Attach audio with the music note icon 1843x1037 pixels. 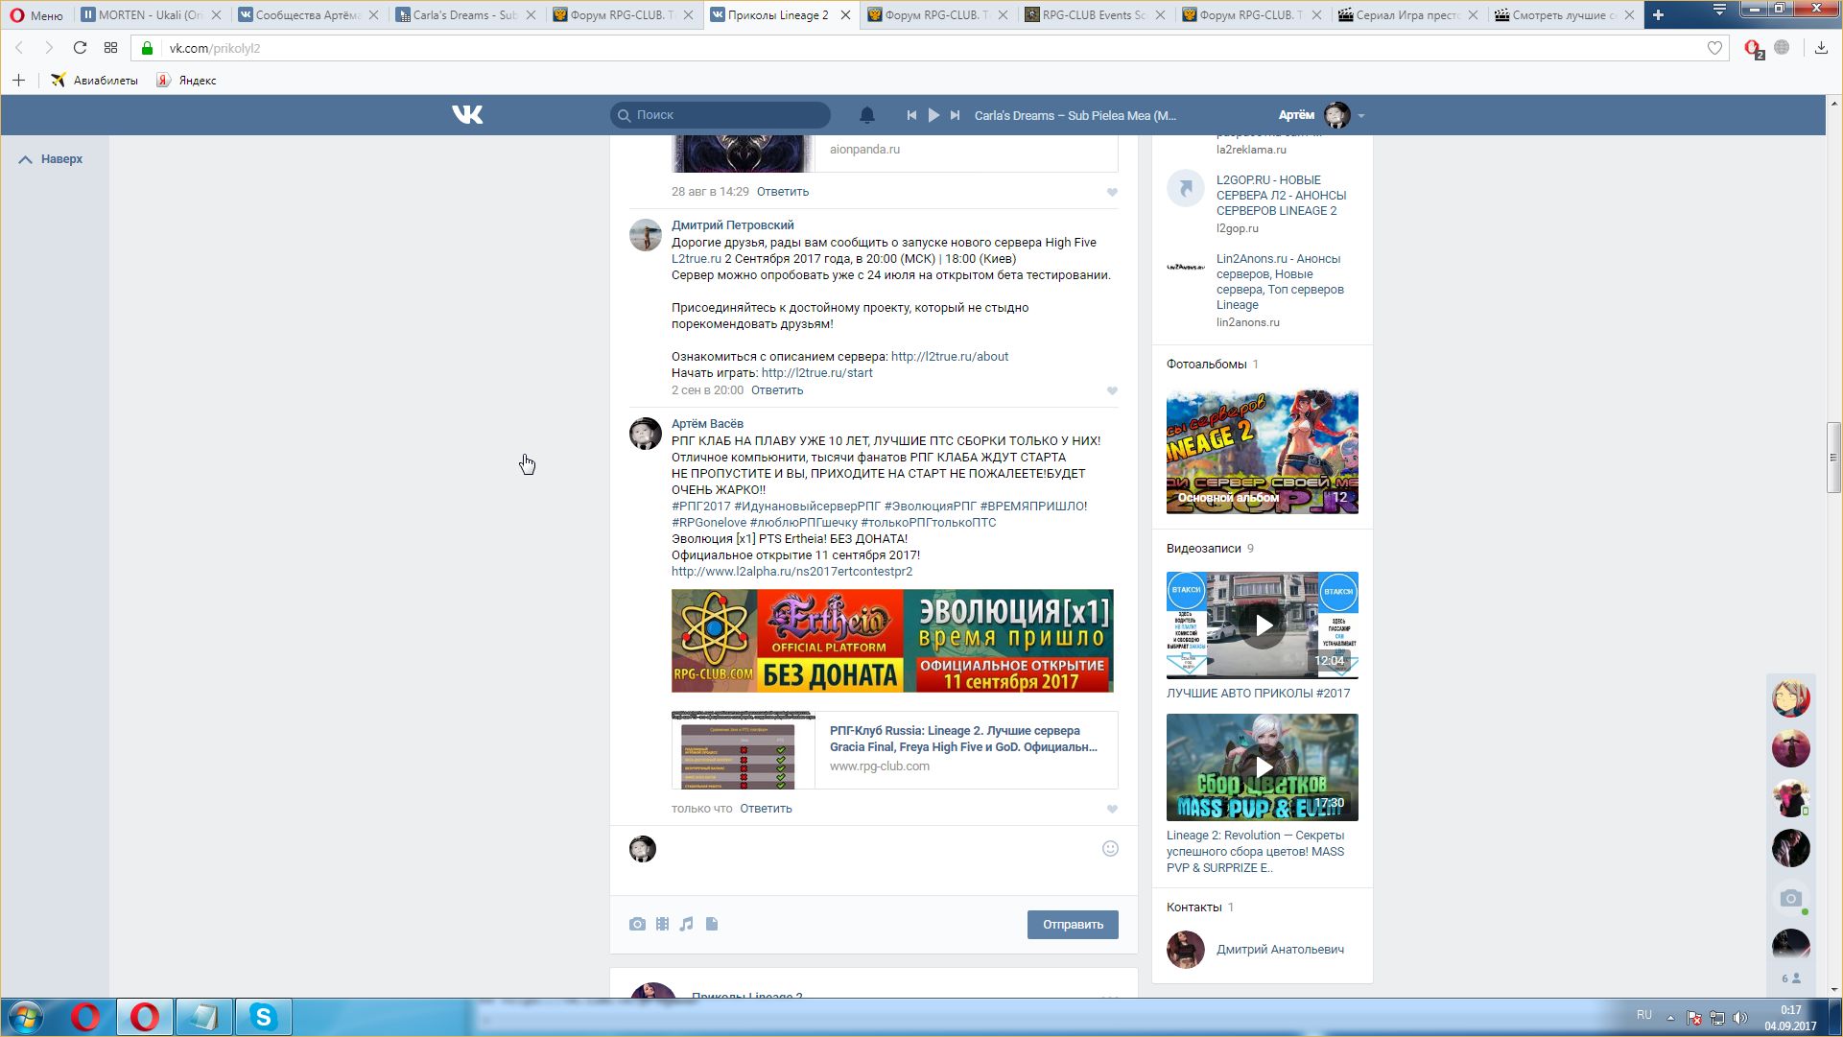686,925
